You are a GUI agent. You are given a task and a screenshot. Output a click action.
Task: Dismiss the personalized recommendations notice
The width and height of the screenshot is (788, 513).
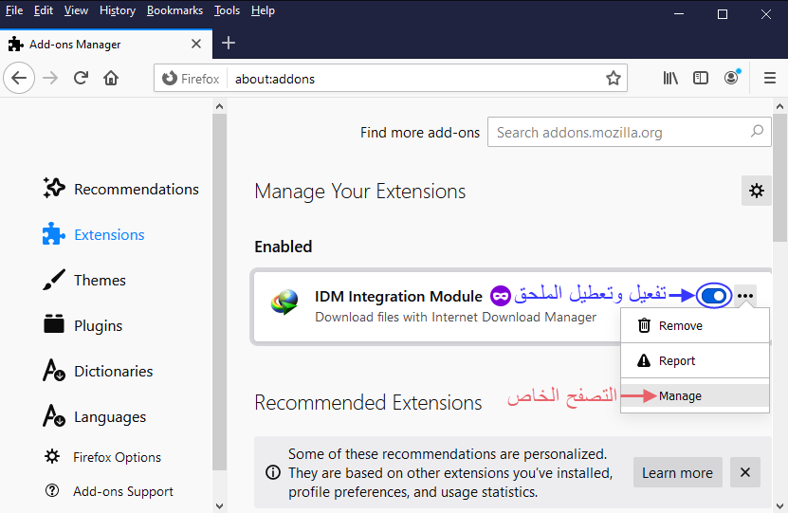tap(744, 472)
